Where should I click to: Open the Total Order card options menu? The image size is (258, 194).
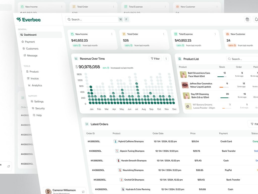tap(163, 34)
